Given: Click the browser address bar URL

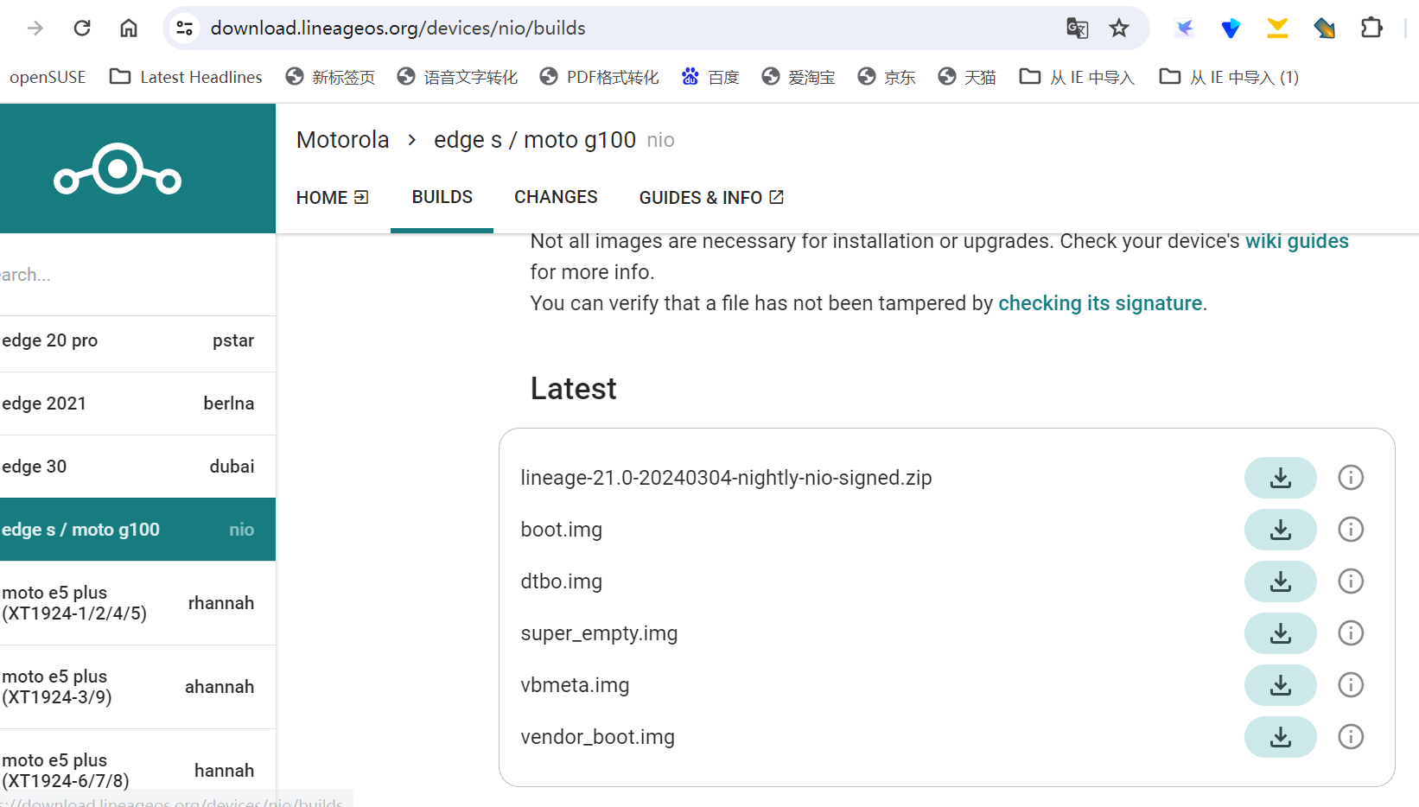Looking at the screenshot, I should tap(398, 28).
